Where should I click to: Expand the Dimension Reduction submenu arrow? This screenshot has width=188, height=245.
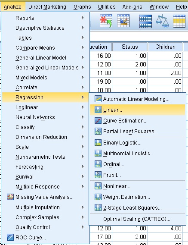83,137
